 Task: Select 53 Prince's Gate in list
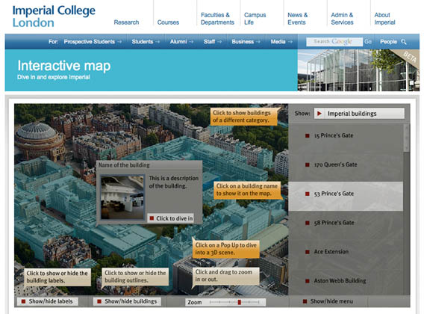pos(346,197)
